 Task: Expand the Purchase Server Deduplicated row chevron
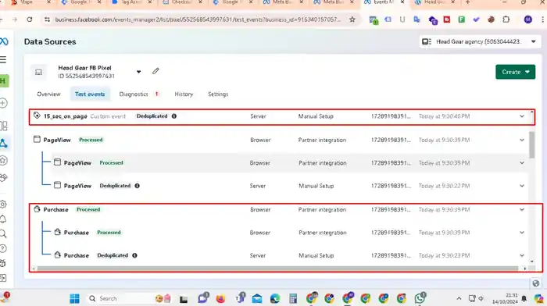point(522,255)
